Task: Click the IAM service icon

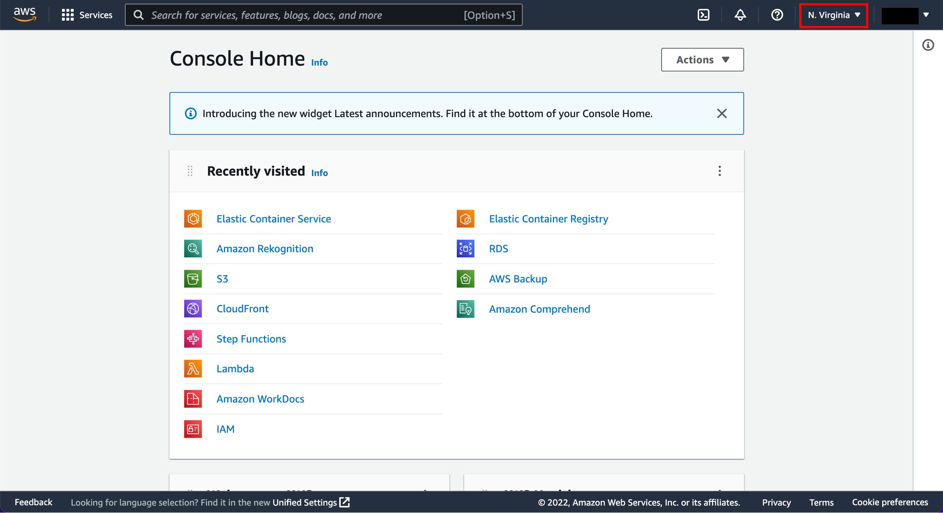Action: coord(193,428)
